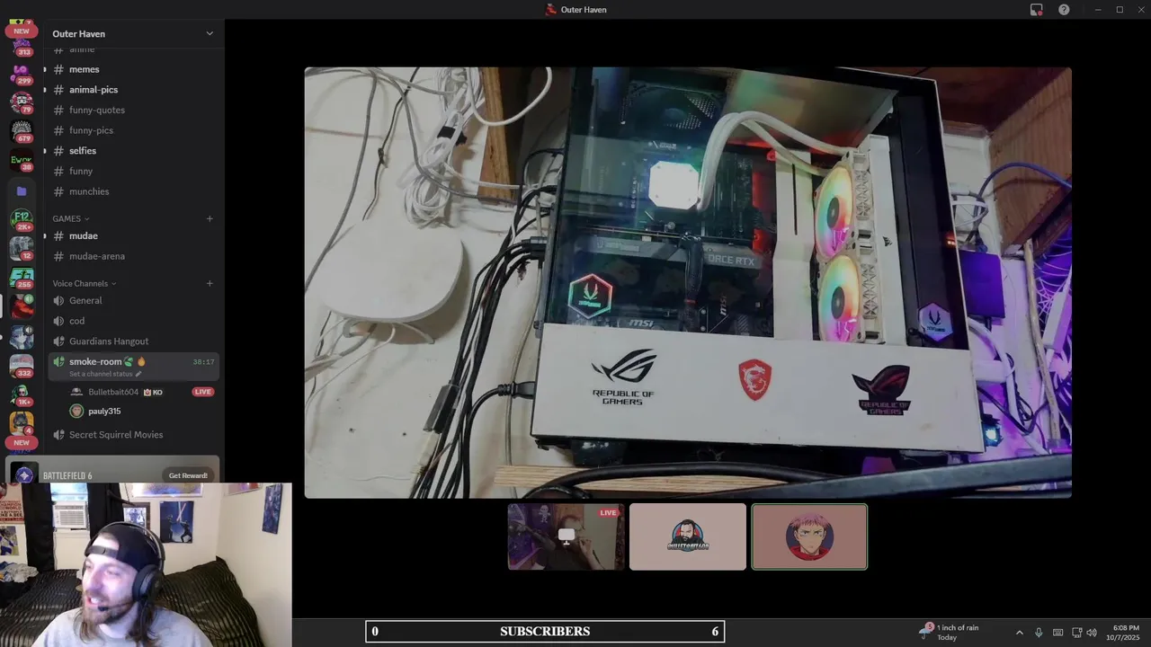This screenshot has height=647, width=1151.
Task: Collapse the GAMES category
Action: point(70,218)
